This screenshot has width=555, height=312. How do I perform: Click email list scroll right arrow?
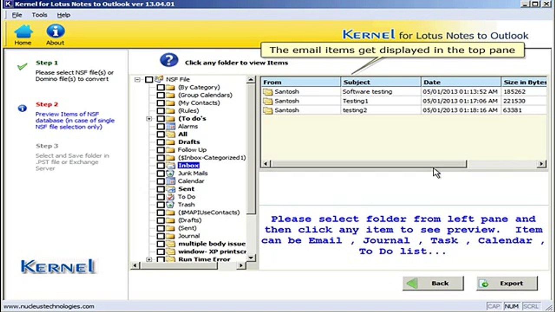542,164
